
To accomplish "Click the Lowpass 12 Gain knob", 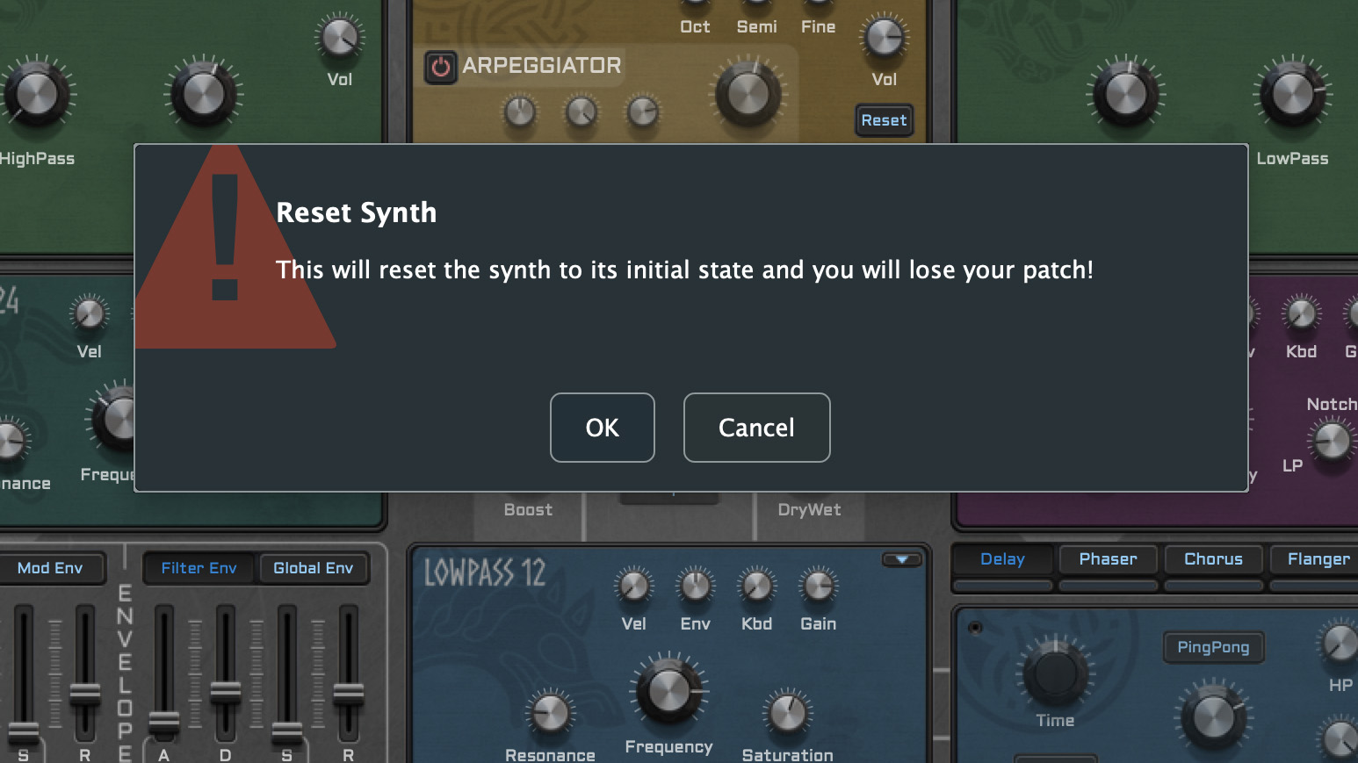I will (x=819, y=586).
